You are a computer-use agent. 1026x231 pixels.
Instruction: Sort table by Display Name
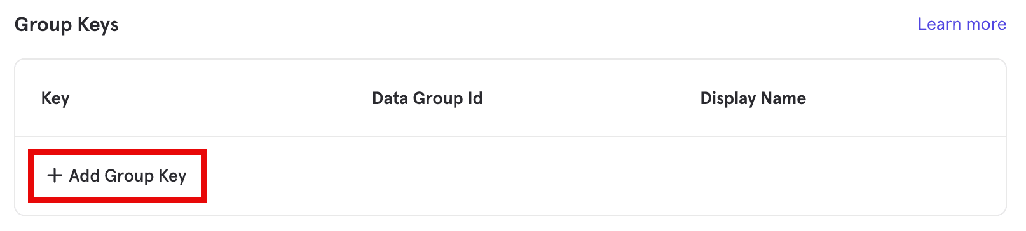click(753, 98)
